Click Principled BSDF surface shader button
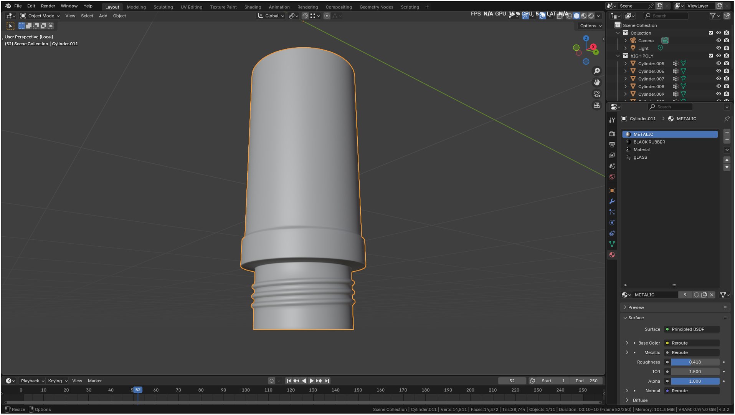Image resolution: width=735 pixels, height=415 pixels. click(x=692, y=330)
